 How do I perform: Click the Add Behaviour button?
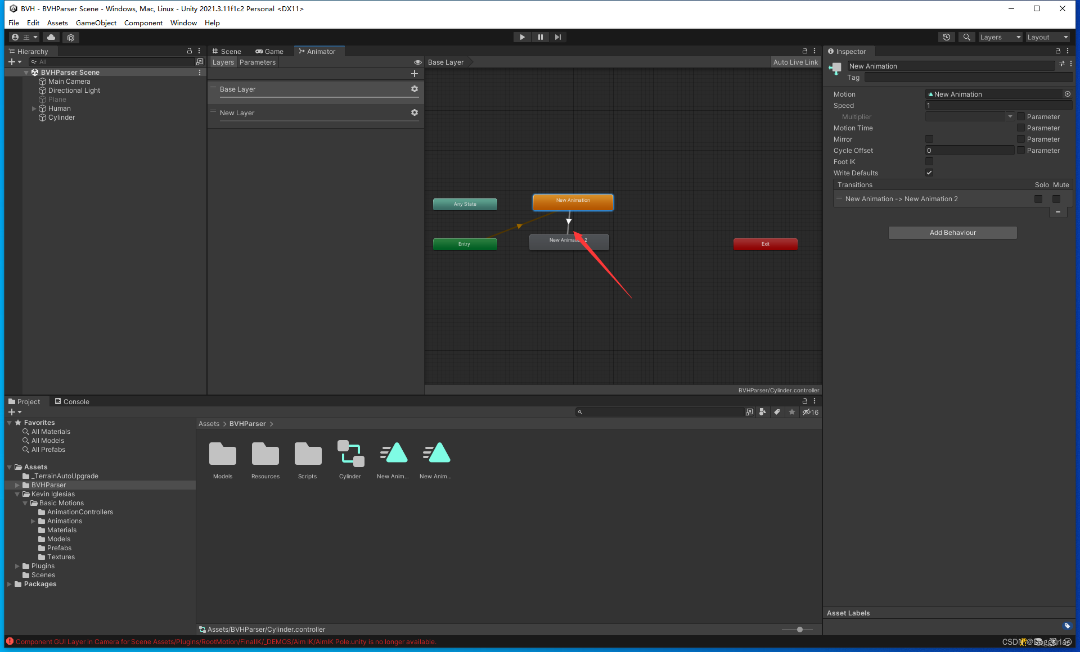[952, 233]
